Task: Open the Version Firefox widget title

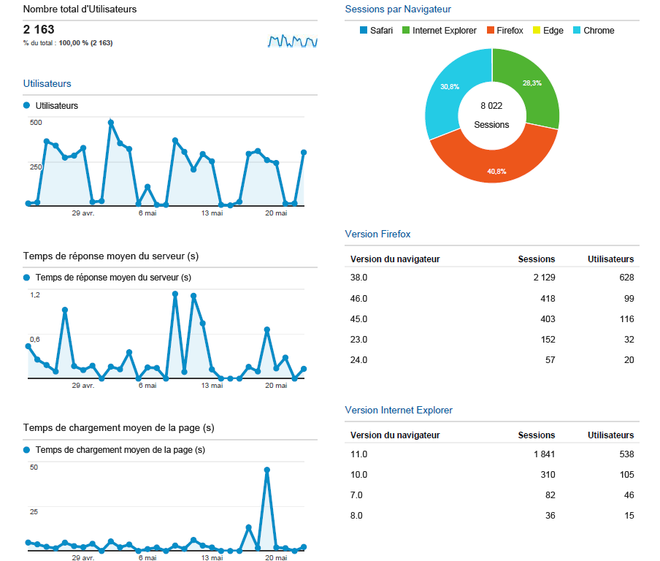Action: [377, 234]
